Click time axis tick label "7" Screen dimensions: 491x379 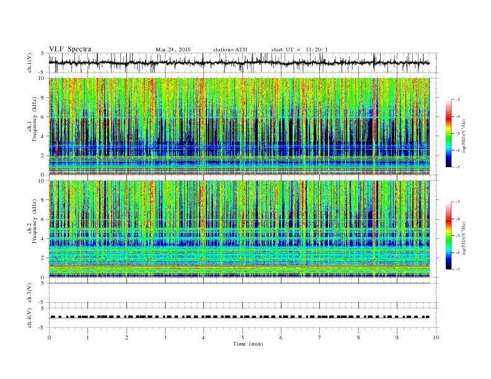pyautogui.click(x=320, y=338)
